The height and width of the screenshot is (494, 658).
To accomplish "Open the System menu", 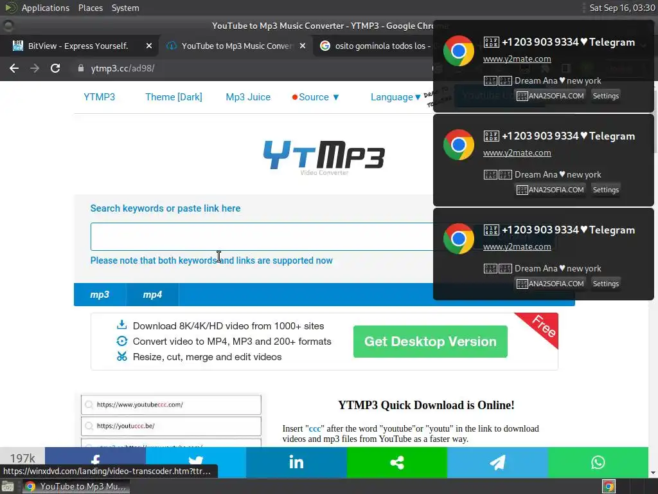I will [x=125, y=8].
